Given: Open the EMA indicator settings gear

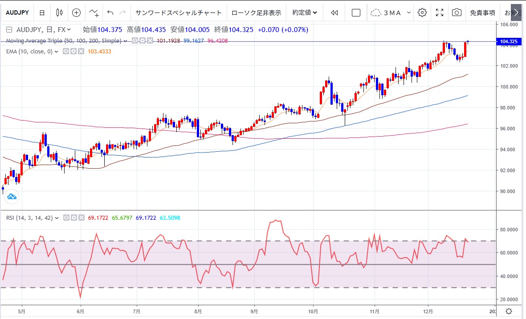Looking at the screenshot, I should 73,50.
